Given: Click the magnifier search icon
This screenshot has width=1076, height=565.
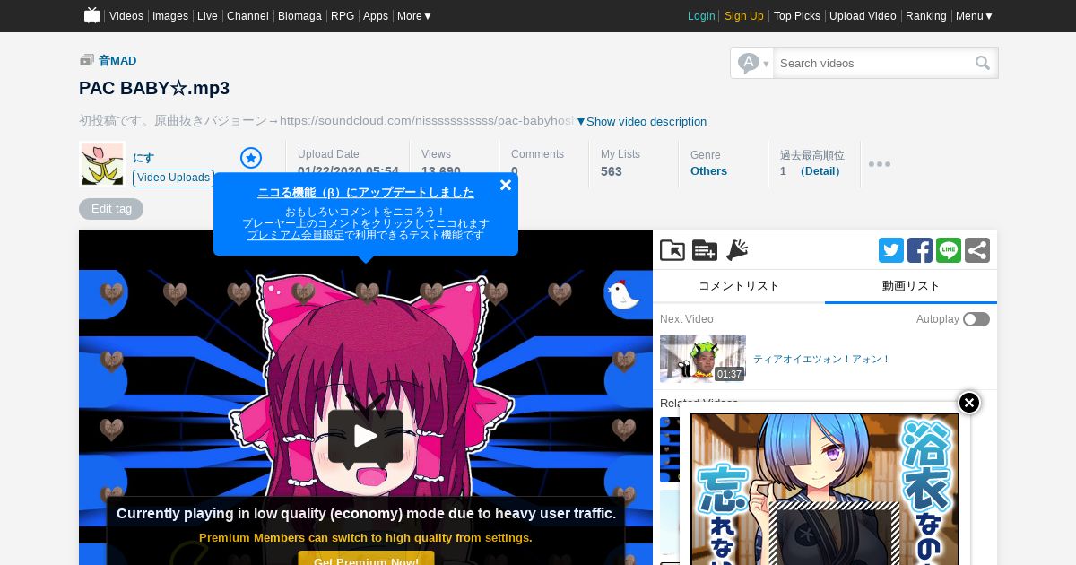Looking at the screenshot, I should 983,63.
